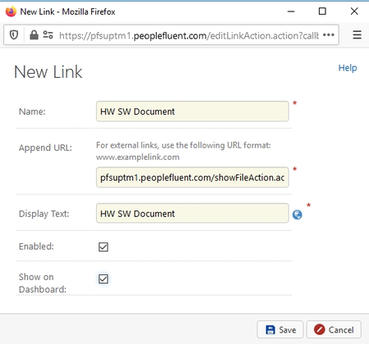Click the 'Show on Dashboard:' label
Screen dimensions: 369x344
43,283
